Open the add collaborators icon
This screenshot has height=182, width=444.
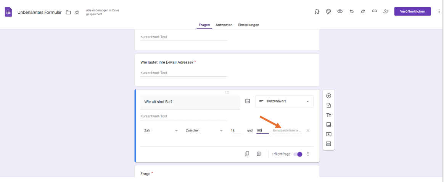tap(386, 11)
